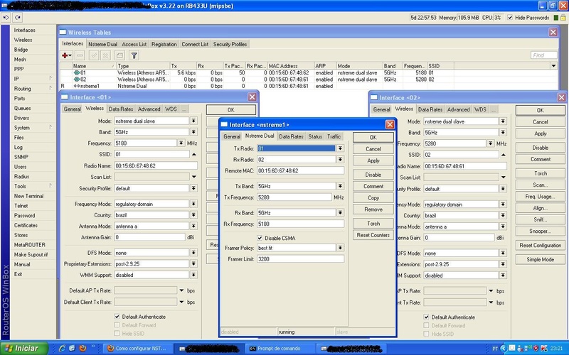Open New Terminal from the sidebar
569x355 pixels.
[x=28, y=196]
